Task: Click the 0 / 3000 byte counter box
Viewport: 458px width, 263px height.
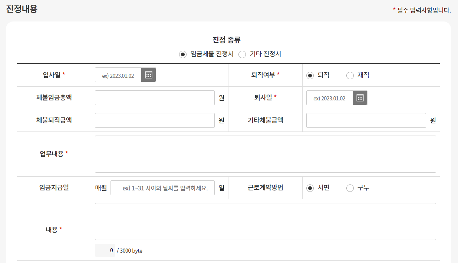Action: 105,250
